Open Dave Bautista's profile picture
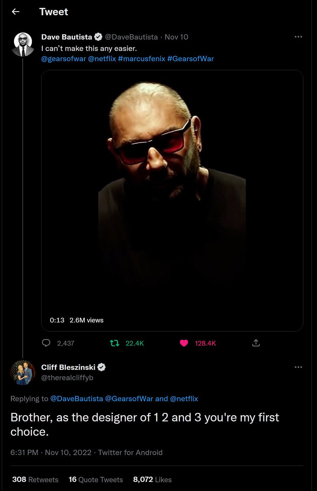 pyautogui.click(x=23, y=44)
